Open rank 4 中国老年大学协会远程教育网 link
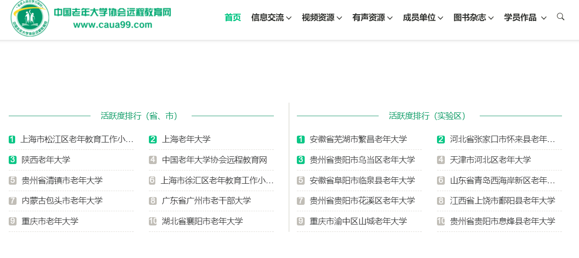Image resolution: width=579 pixels, height=258 pixels. (215, 160)
